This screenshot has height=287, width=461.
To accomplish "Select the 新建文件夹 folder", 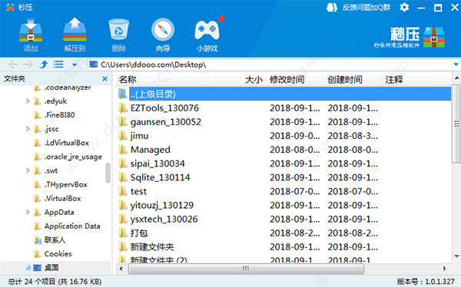I will point(152,247).
